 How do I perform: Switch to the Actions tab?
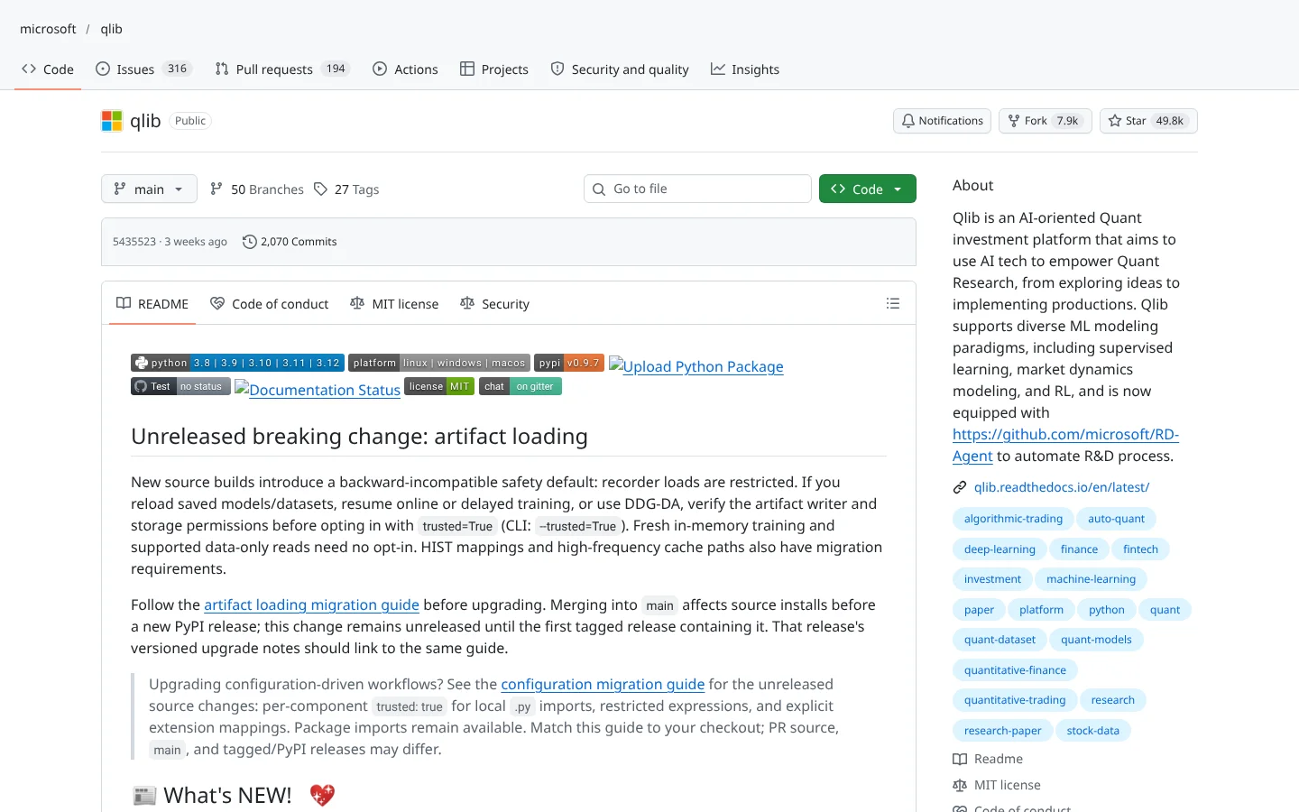(x=405, y=69)
